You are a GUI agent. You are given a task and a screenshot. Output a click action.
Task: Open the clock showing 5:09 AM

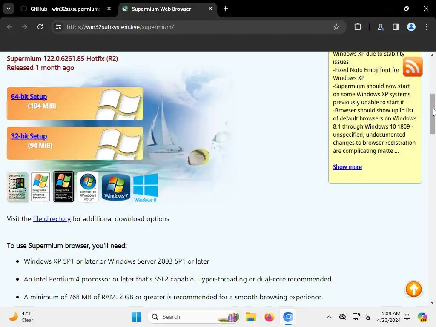coord(389,317)
